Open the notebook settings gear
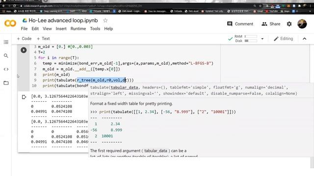 [x=289, y=24]
